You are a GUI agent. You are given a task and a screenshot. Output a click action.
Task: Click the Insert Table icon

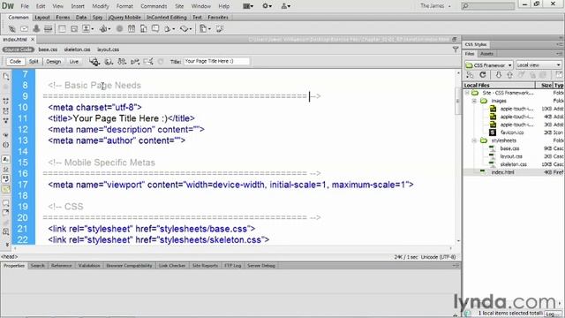62,29
